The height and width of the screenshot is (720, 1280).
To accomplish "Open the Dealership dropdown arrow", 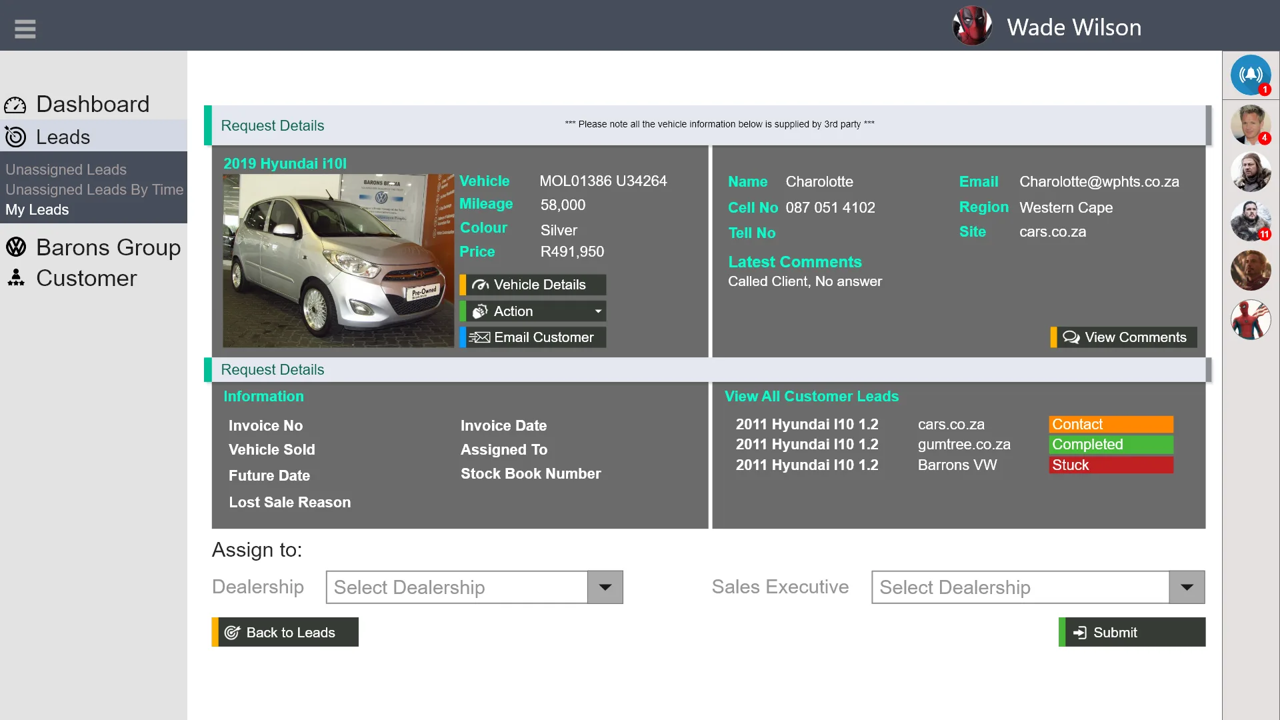I will (x=605, y=587).
